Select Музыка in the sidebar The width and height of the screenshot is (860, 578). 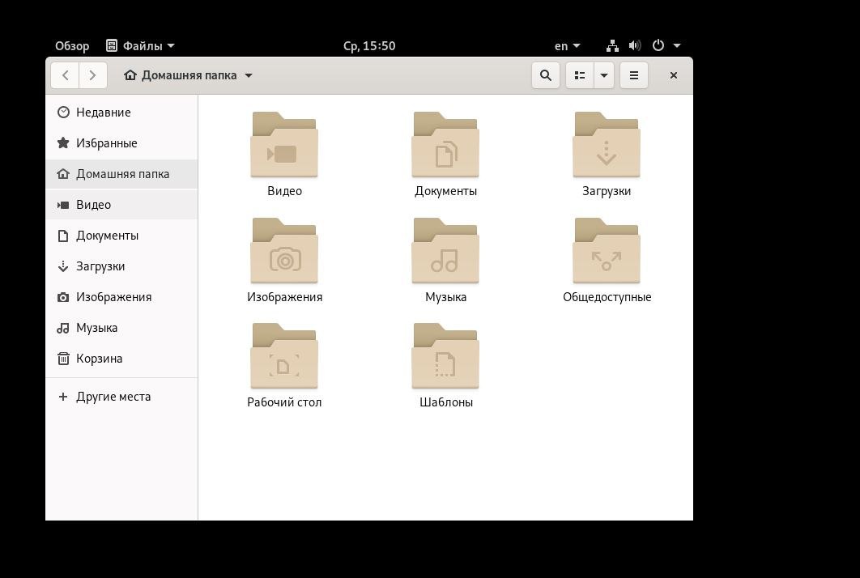[121, 327]
